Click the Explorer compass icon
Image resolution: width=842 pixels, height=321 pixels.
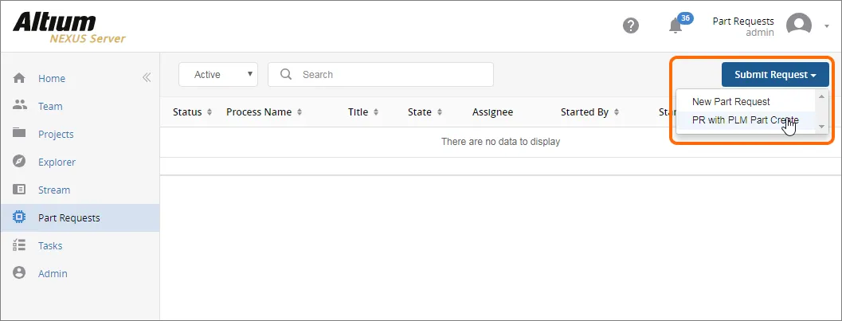(19, 161)
